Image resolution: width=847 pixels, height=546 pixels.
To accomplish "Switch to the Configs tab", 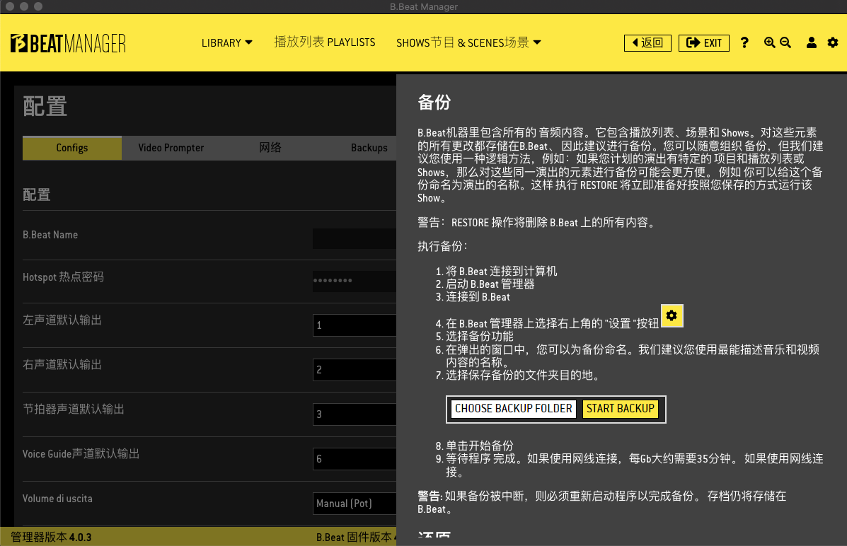I will 72,148.
